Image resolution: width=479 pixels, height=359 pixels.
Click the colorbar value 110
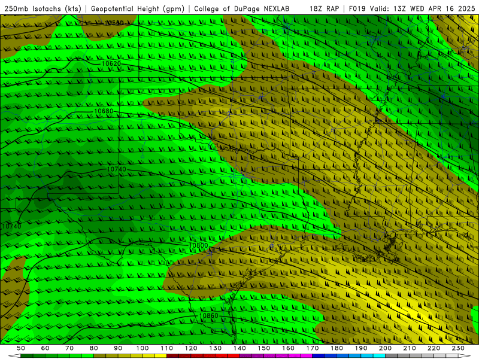click(x=166, y=348)
